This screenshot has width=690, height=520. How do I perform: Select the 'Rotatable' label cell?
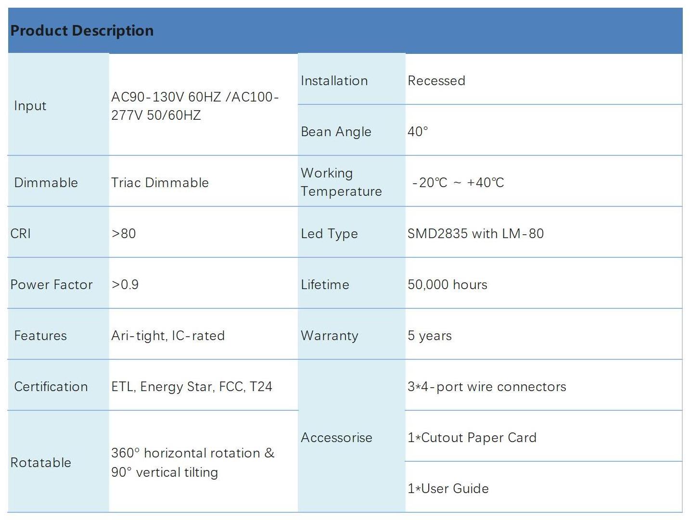(59, 461)
